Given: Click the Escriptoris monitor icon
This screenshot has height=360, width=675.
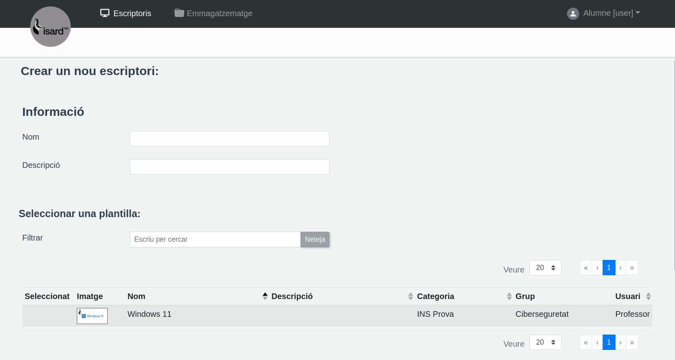Looking at the screenshot, I should tap(105, 13).
